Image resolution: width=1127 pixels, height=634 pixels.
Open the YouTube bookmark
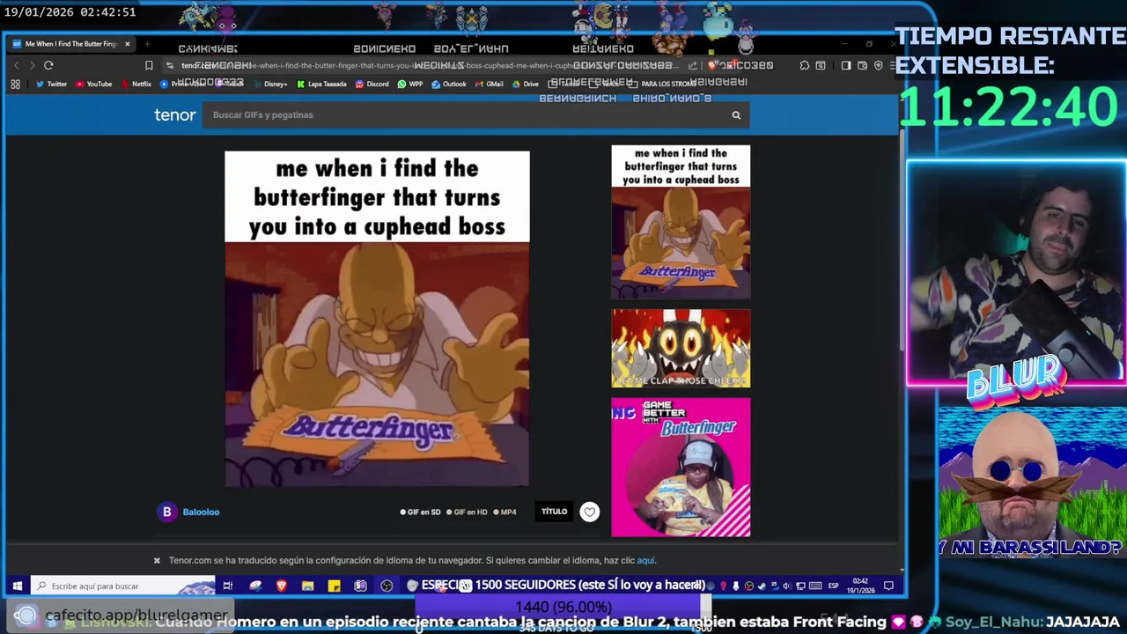point(94,85)
